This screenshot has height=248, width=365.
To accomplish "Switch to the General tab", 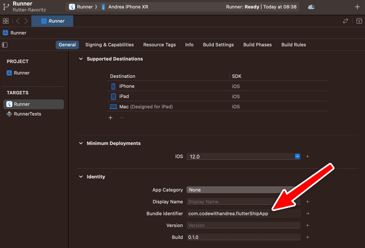I will click(67, 45).
